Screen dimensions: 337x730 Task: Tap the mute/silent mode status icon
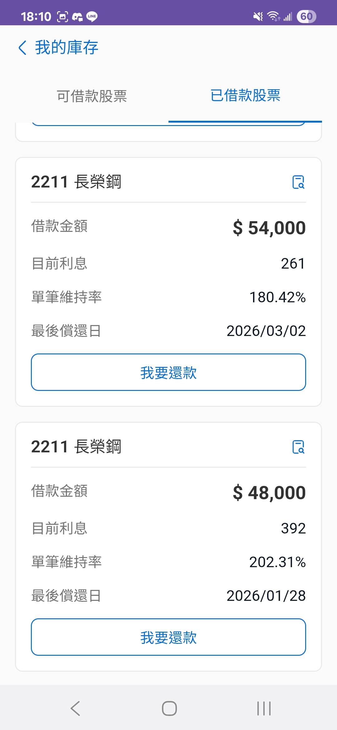258,16
